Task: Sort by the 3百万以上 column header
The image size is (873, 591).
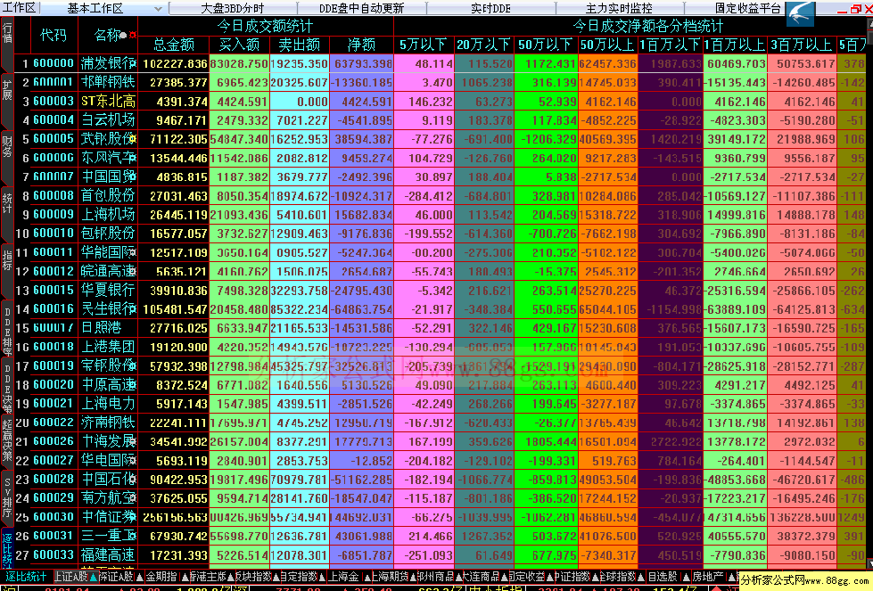Action: click(x=801, y=45)
